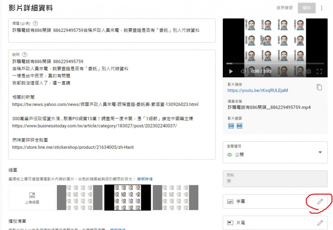
Task: Click the 限制 restrictions field
Action: tap(275, 179)
